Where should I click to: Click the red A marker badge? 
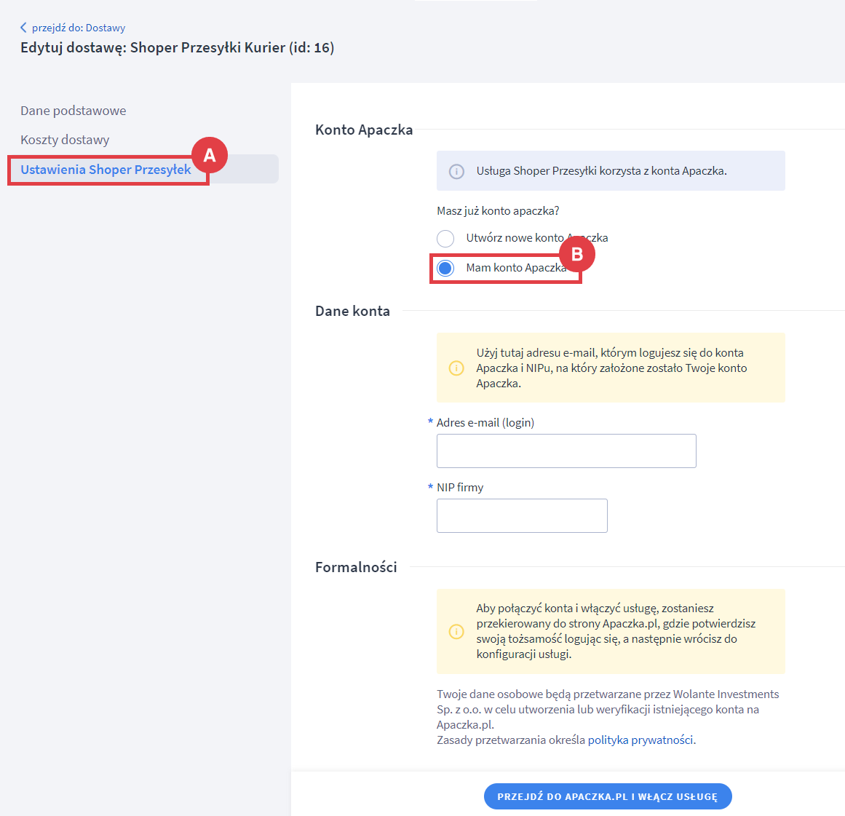coord(210,155)
